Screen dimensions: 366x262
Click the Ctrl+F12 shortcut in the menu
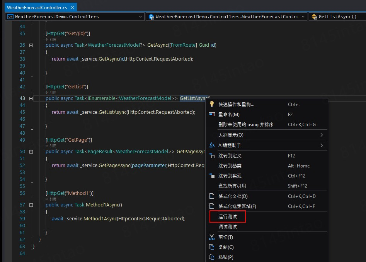pyautogui.click(x=296, y=176)
